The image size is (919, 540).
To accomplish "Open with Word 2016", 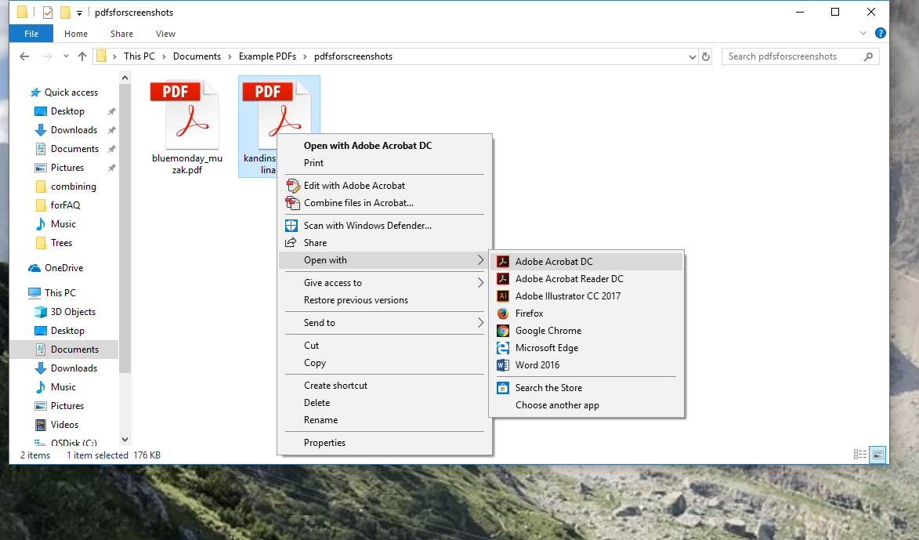I will 586,365.
